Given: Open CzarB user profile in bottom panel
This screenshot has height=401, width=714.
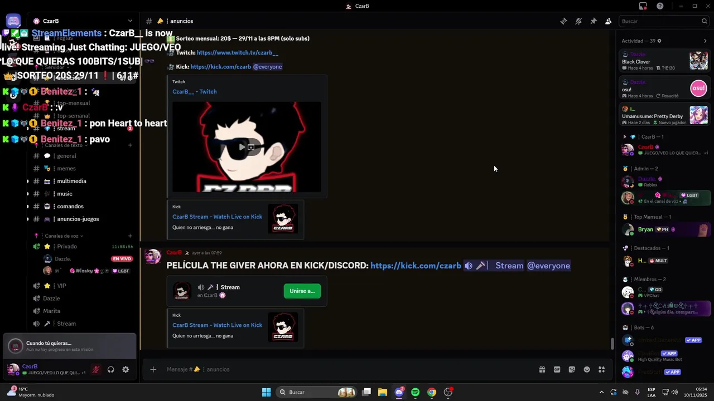Looking at the screenshot, I should 47,369.
